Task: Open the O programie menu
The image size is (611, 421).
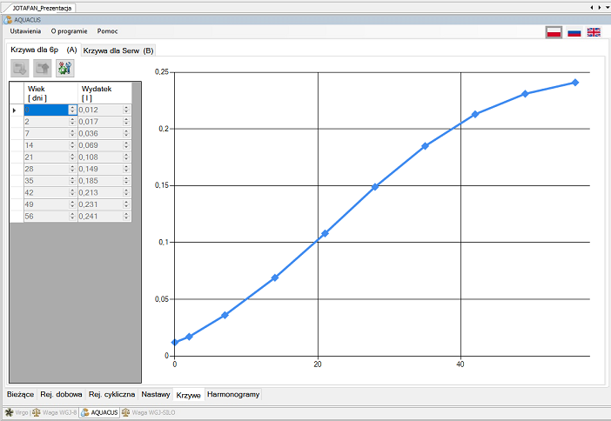Action: [69, 30]
